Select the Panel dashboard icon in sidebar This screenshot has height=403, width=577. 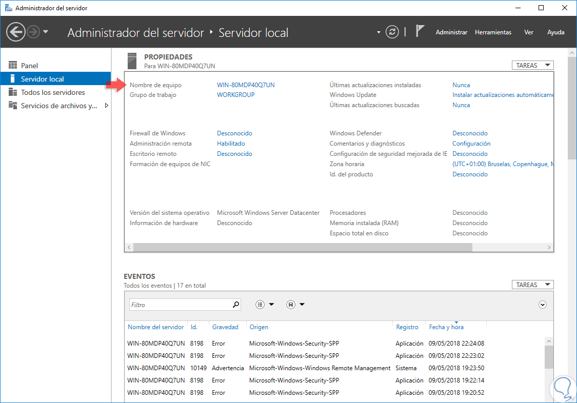click(x=13, y=66)
